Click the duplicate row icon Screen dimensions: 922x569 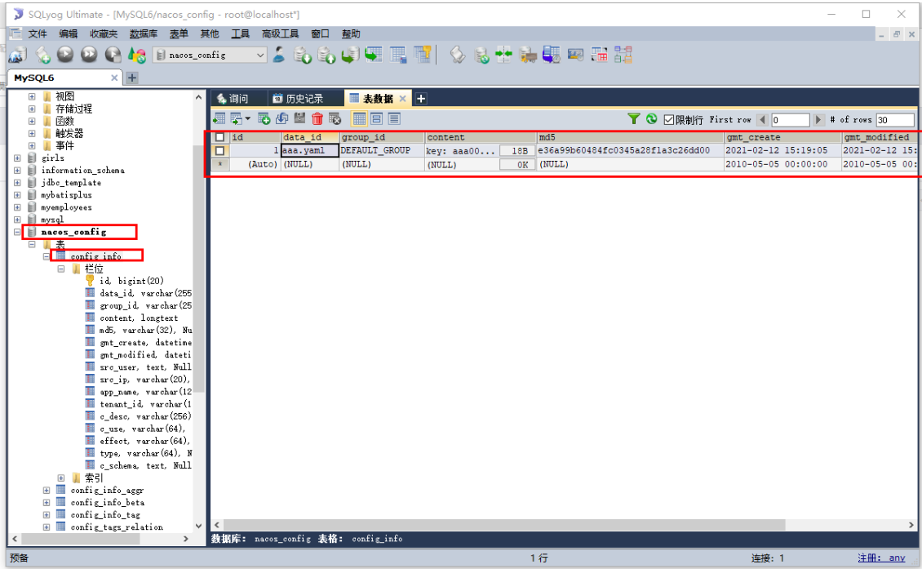pos(281,119)
